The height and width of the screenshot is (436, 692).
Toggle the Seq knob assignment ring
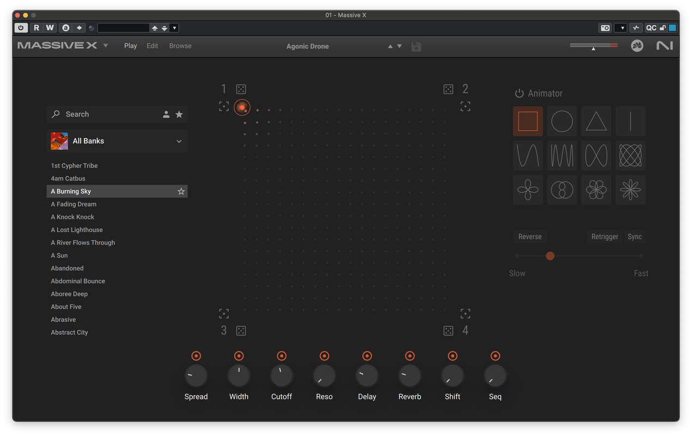pyautogui.click(x=495, y=356)
